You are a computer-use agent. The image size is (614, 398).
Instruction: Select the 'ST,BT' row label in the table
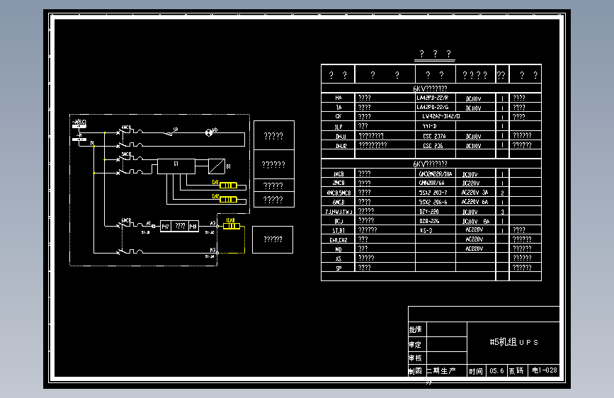point(339,231)
